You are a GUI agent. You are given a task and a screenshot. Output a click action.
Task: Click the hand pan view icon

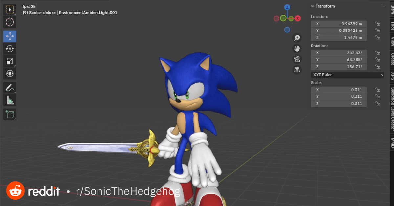297,49
